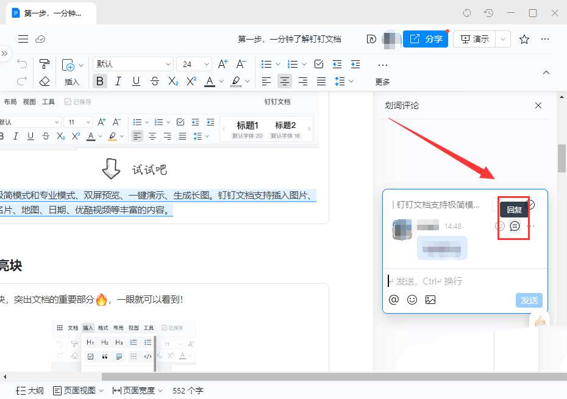Apply numbered list formatting

coord(293,65)
